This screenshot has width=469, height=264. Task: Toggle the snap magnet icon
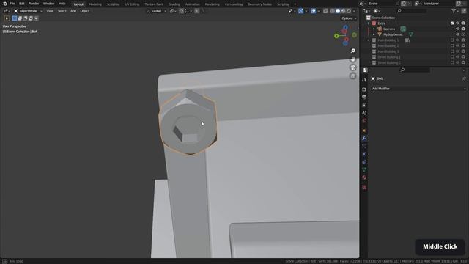(181, 11)
